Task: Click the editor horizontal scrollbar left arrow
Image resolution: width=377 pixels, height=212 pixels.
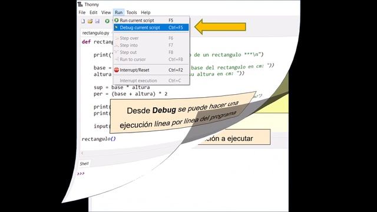Action: [x=82, y=153]
